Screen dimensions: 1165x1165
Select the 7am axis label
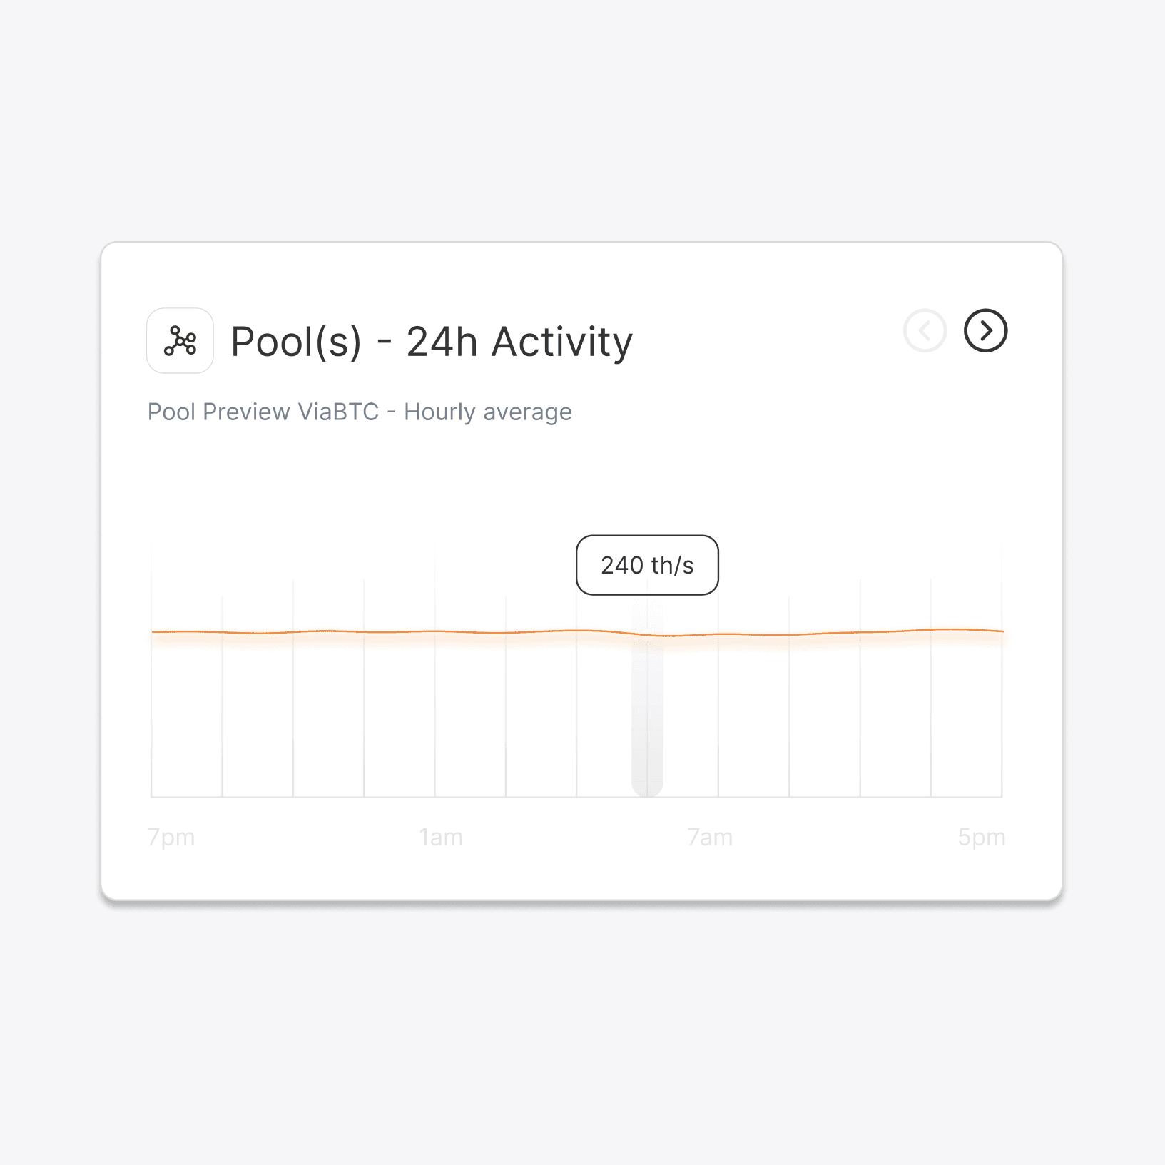[709, 836]
